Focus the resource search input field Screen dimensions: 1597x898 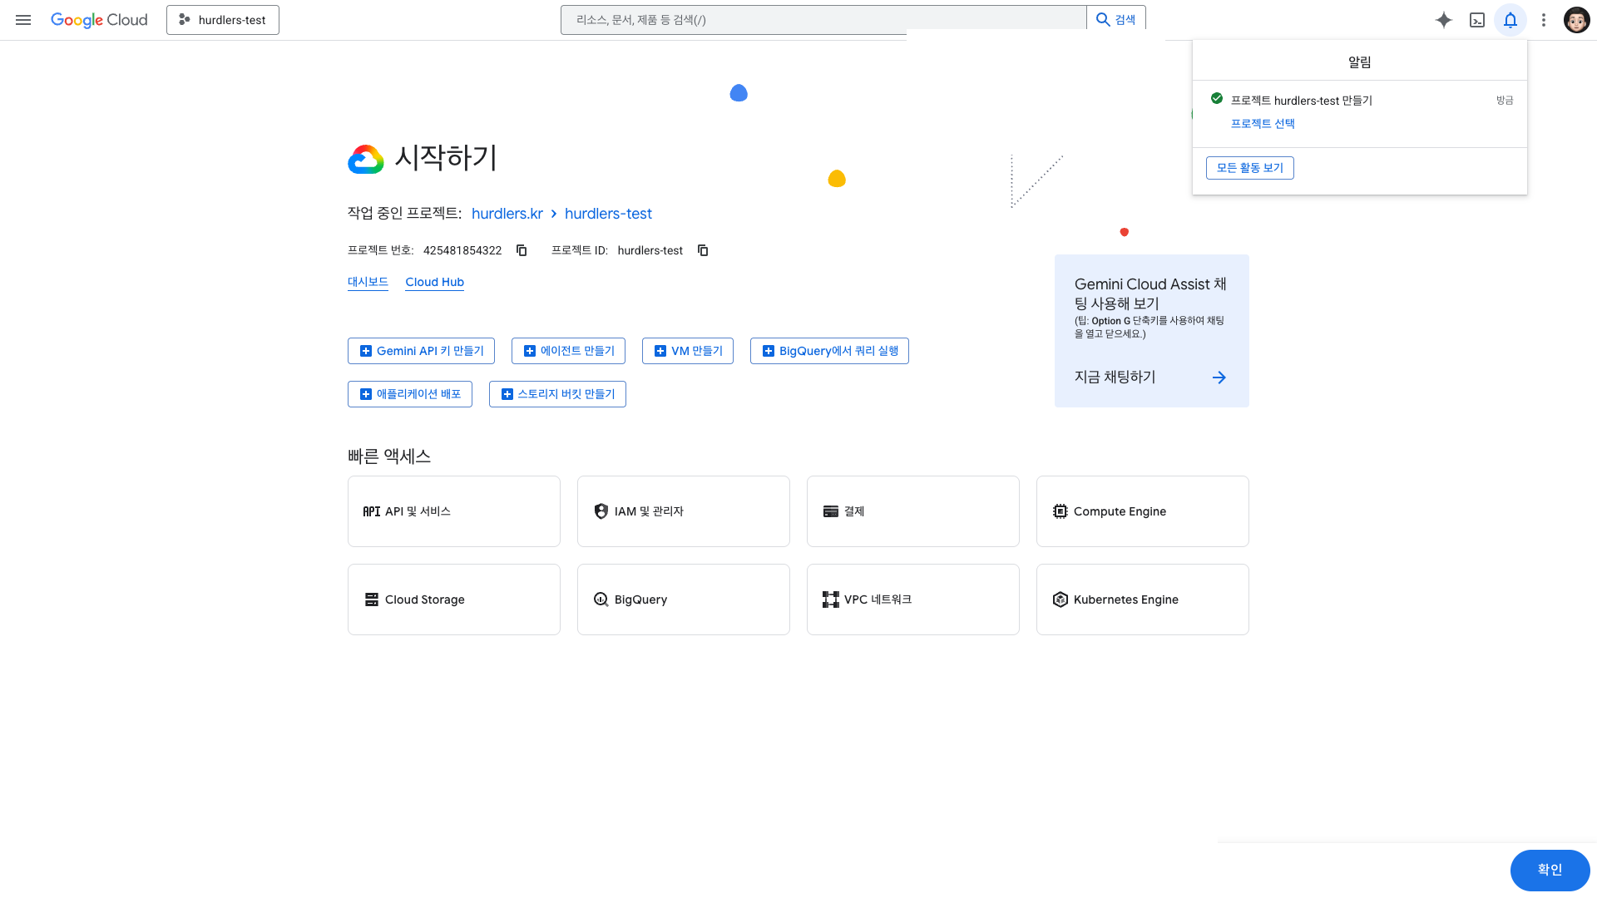click(823, 20)
